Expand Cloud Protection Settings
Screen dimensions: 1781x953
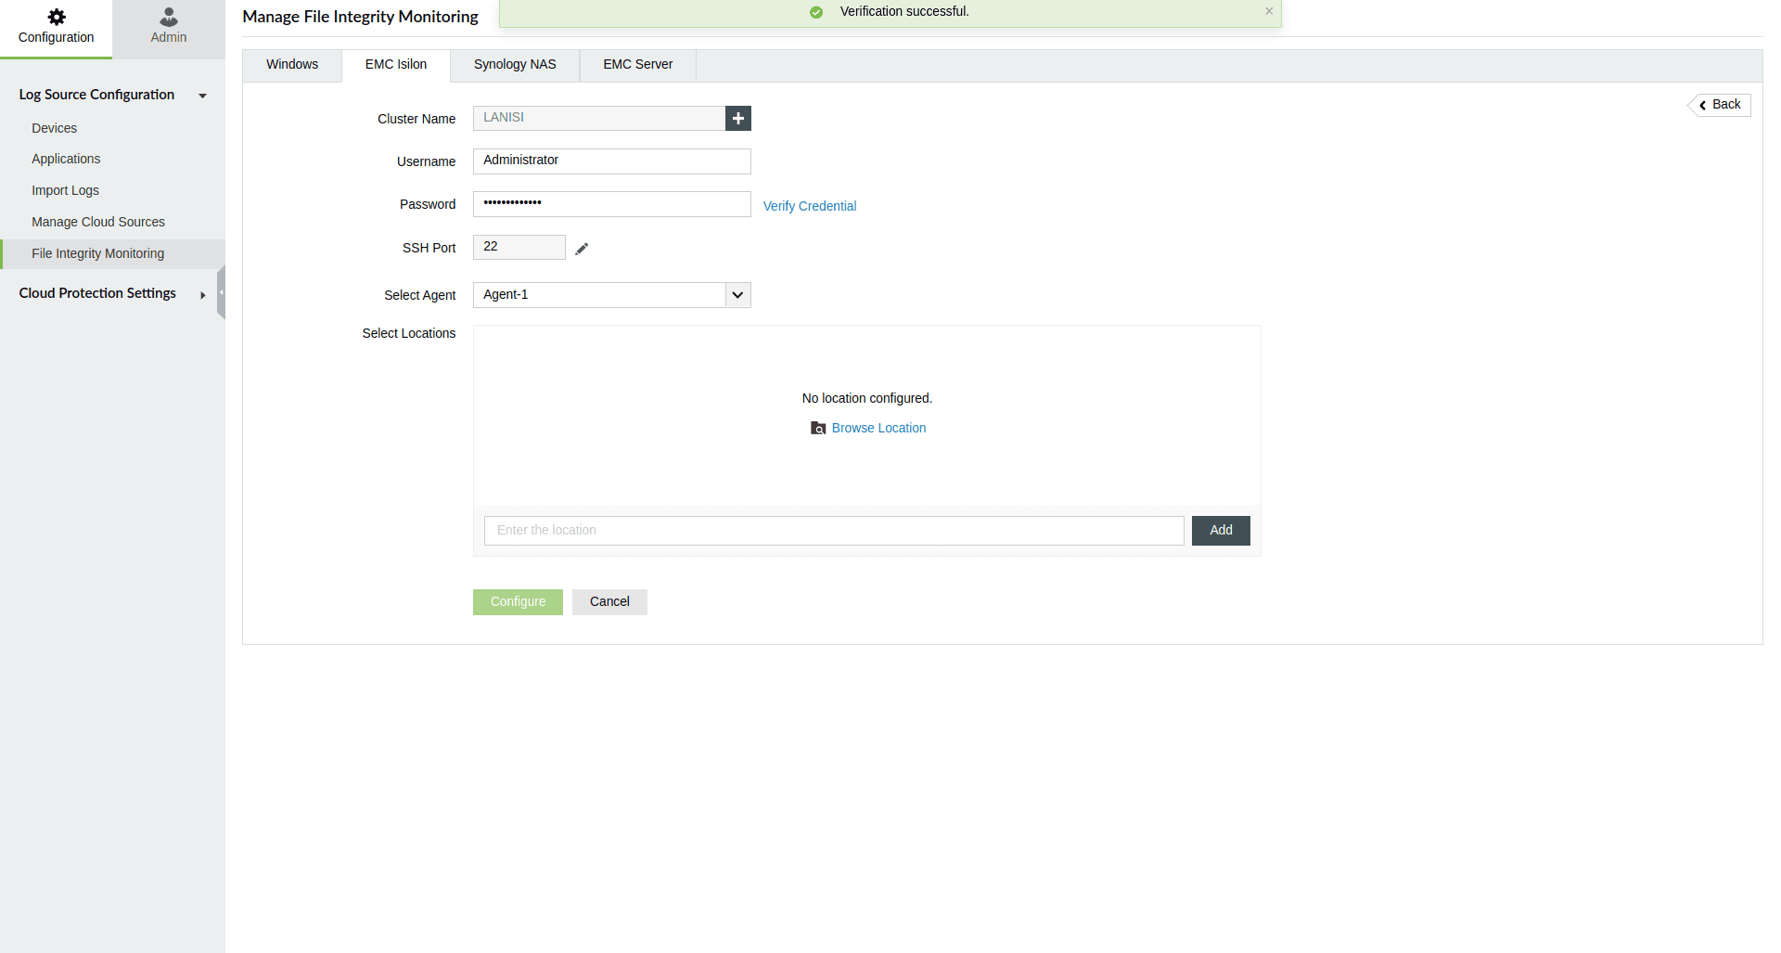[x=202, y=295]
